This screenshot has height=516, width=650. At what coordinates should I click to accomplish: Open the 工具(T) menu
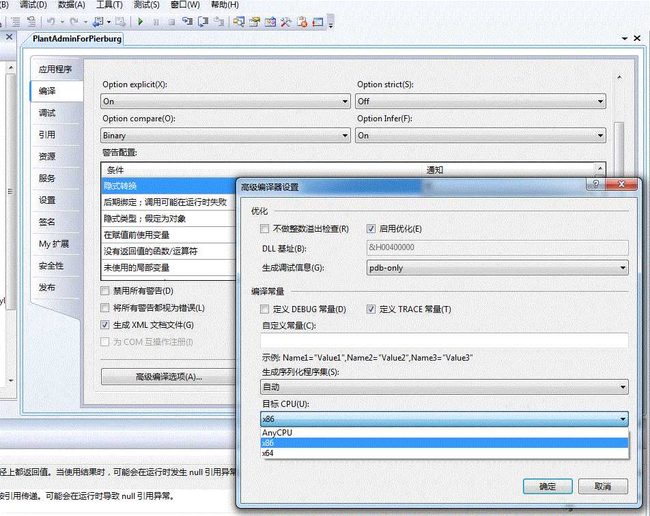(109, 5)
